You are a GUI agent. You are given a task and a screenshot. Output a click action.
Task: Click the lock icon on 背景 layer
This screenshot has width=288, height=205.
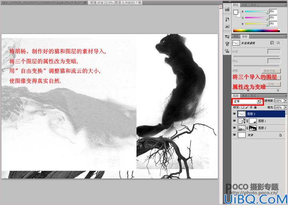click(x=280, y=135)
